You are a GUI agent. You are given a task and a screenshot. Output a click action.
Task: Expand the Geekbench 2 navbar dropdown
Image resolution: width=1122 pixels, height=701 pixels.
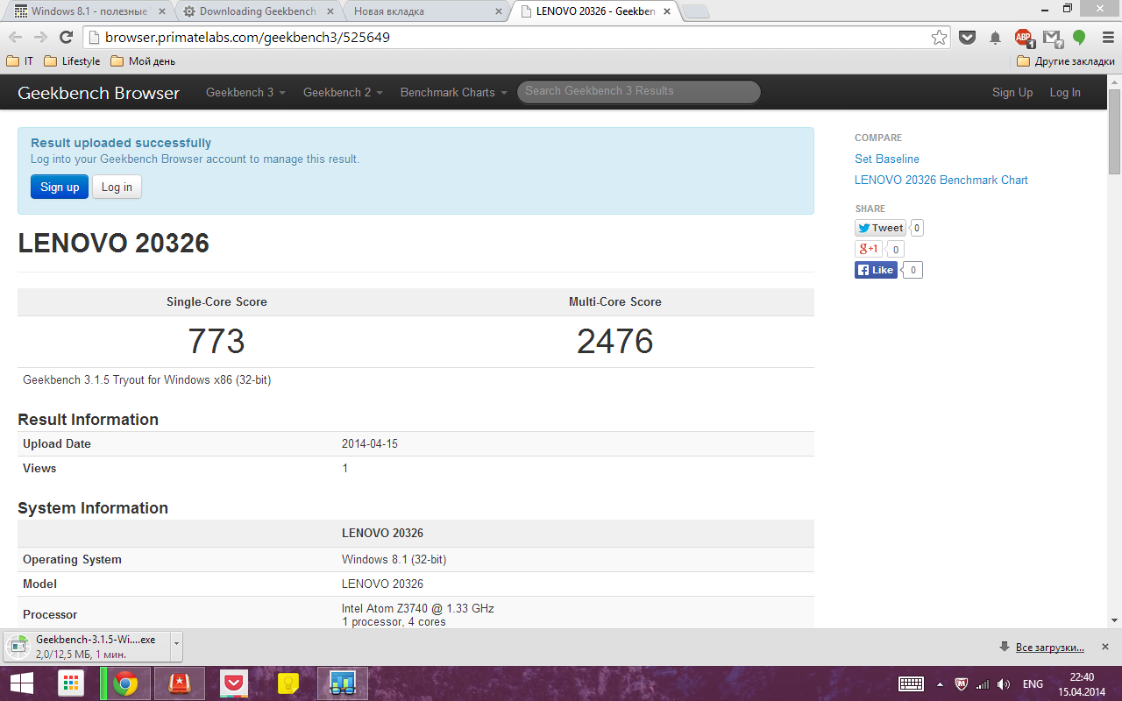(343, 92)
